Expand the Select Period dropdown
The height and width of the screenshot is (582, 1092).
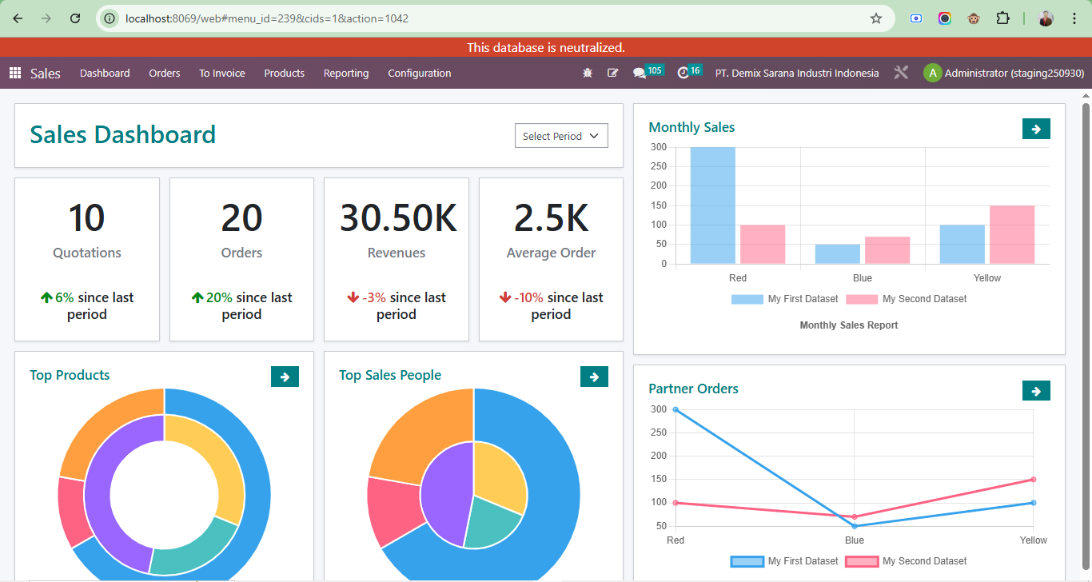tap(561, 136)
